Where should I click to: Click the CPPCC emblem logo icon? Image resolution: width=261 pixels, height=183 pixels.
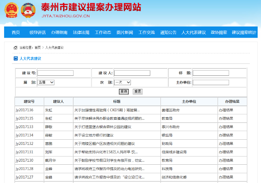tap(29, 11)
